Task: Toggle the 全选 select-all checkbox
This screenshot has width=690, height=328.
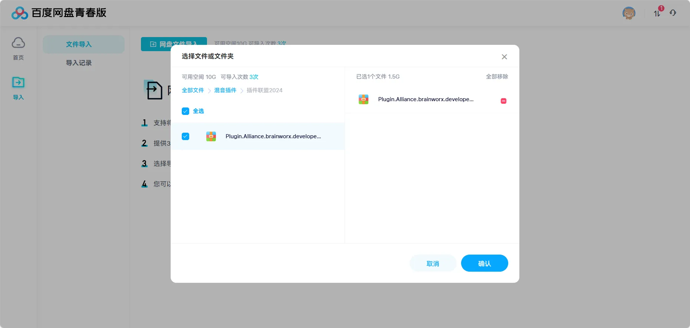Action: pyautogui.click(x=185, y=111)
